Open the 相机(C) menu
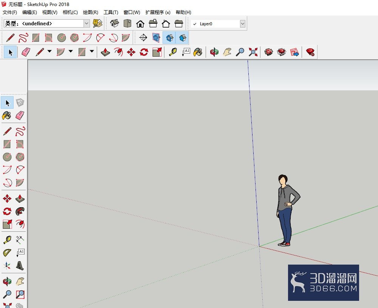This screenshot has width=378, height=308. [x=70, y=12]
